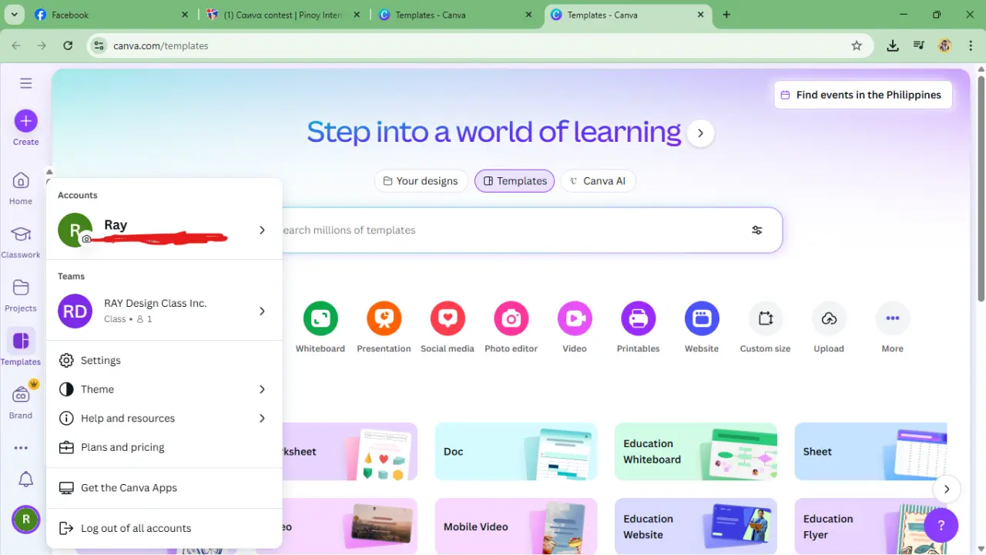Open notifications bell icon
Viewport: 986px width, 555px height.
pos(25,479)
